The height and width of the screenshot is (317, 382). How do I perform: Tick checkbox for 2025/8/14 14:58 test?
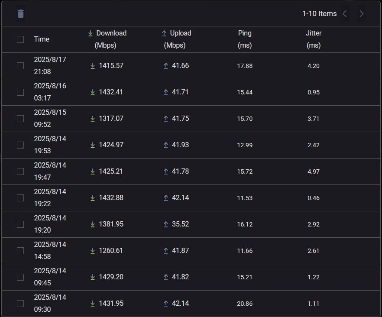tap(20, 251)
